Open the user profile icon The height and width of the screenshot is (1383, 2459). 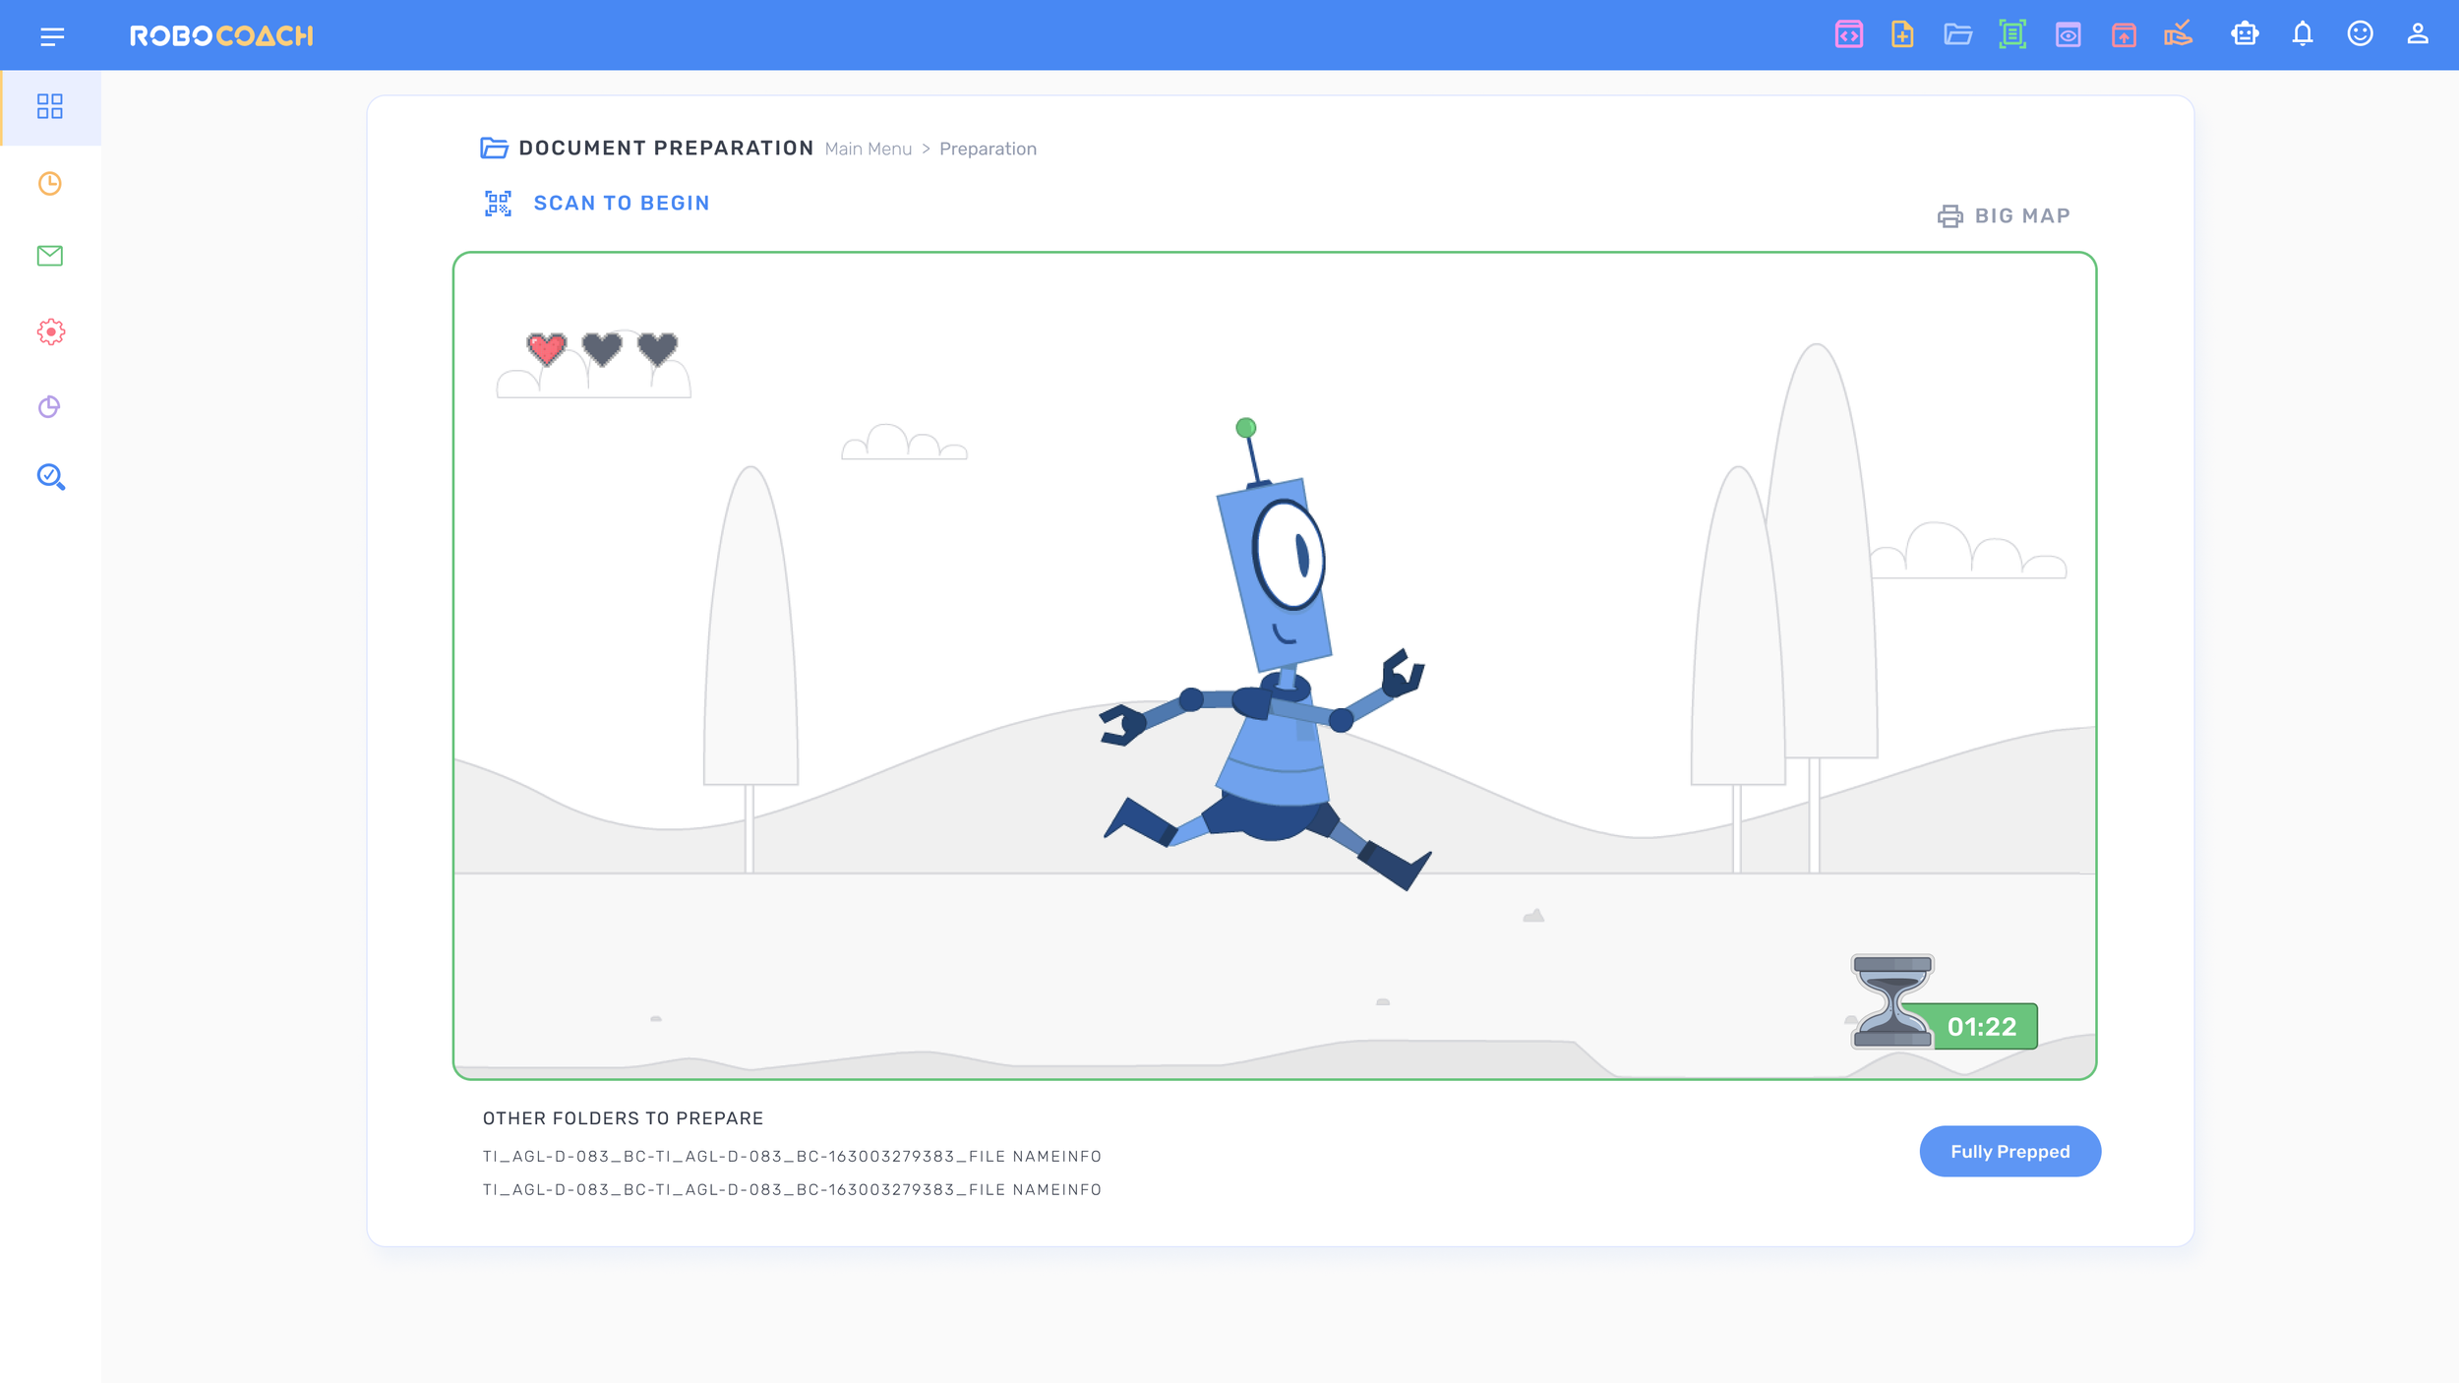tap(2417, 34)
